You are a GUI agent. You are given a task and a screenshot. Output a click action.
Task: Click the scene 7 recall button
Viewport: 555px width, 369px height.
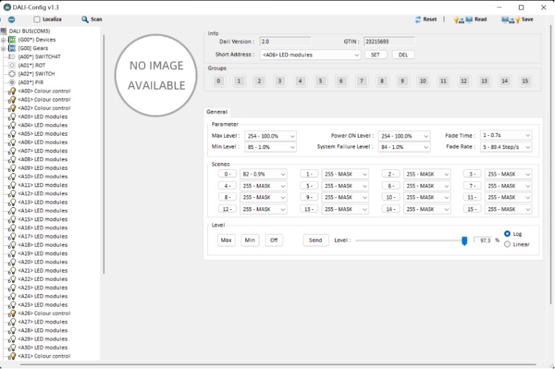coord(473,186)
